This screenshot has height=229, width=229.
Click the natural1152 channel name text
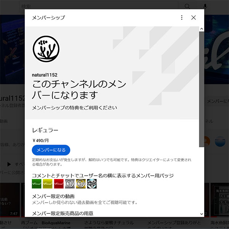point(45,75)
